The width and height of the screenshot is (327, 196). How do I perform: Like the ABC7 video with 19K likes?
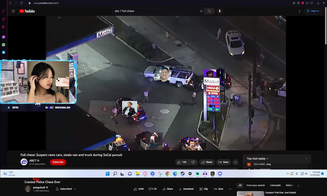click(x=182, y=162)
